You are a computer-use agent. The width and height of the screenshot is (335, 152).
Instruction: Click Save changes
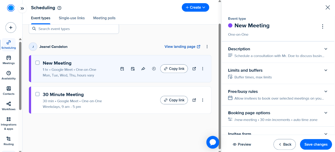click(x=316, y=144)
